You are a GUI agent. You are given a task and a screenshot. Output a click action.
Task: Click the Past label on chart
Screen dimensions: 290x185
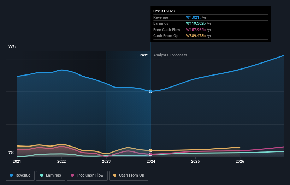click(x=143, y=55)
